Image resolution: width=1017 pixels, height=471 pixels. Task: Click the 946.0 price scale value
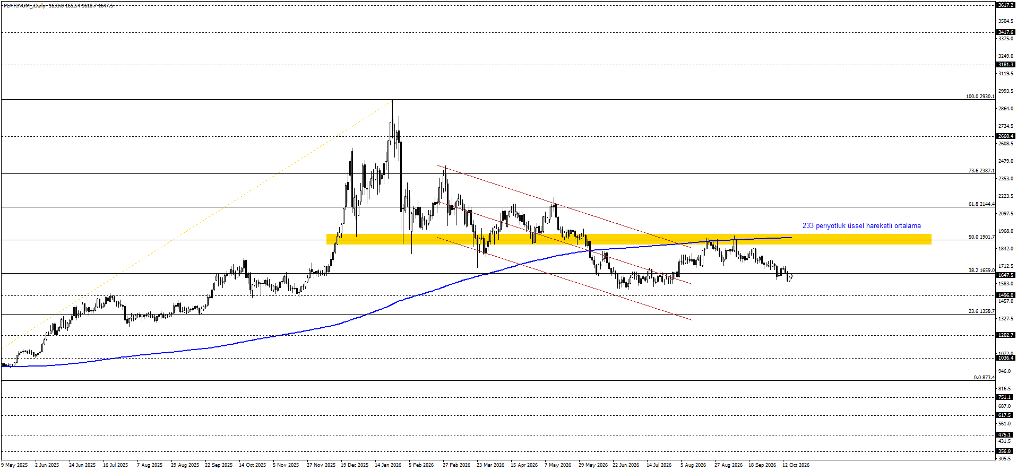[x=1004, y=371]
